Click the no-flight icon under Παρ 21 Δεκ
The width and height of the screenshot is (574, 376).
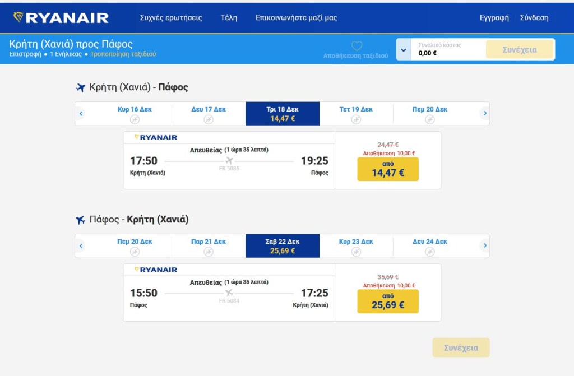pos(209,252)
